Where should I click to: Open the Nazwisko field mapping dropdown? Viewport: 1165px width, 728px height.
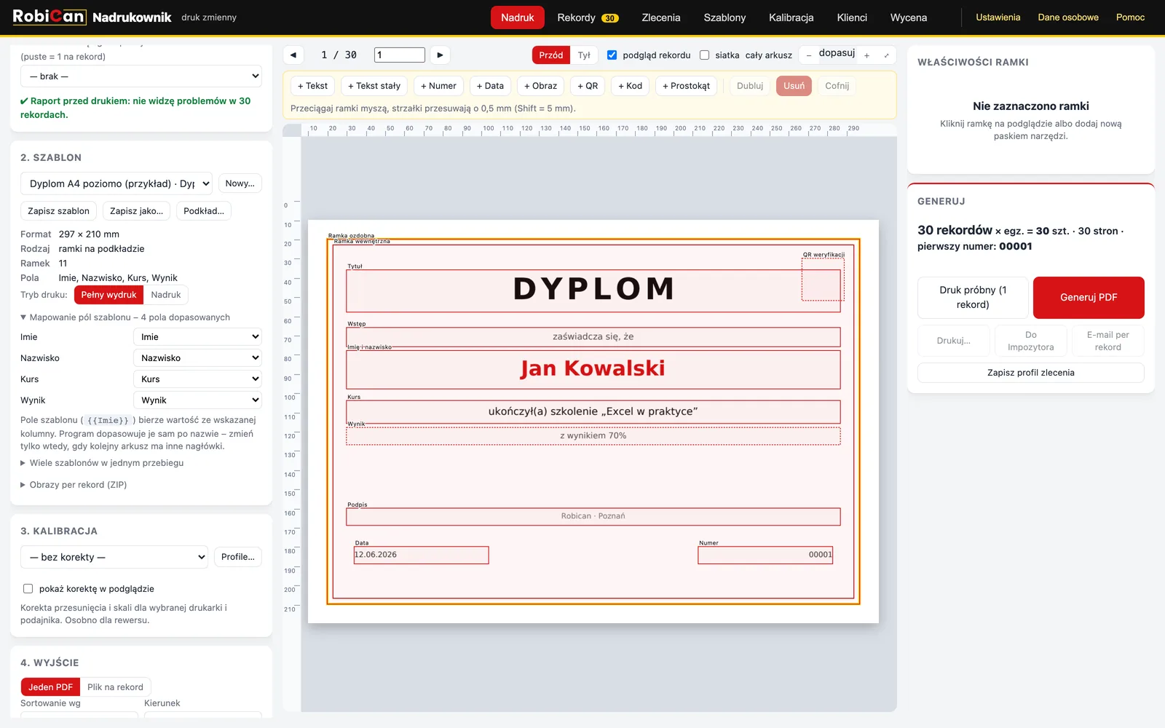pos(197,358)
